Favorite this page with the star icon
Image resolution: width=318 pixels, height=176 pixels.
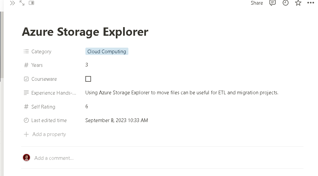298,3
